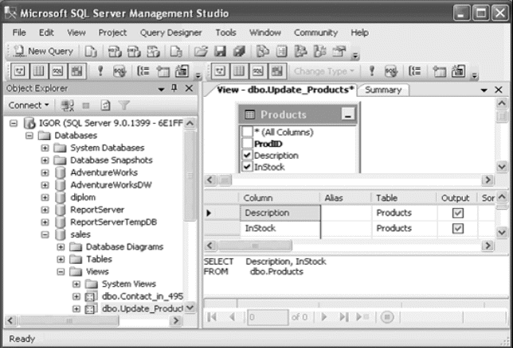This screenshot has width=513, height=348.
Task: Click the Move Last record button
Action: pyautogui.click(x=343, y=317)
